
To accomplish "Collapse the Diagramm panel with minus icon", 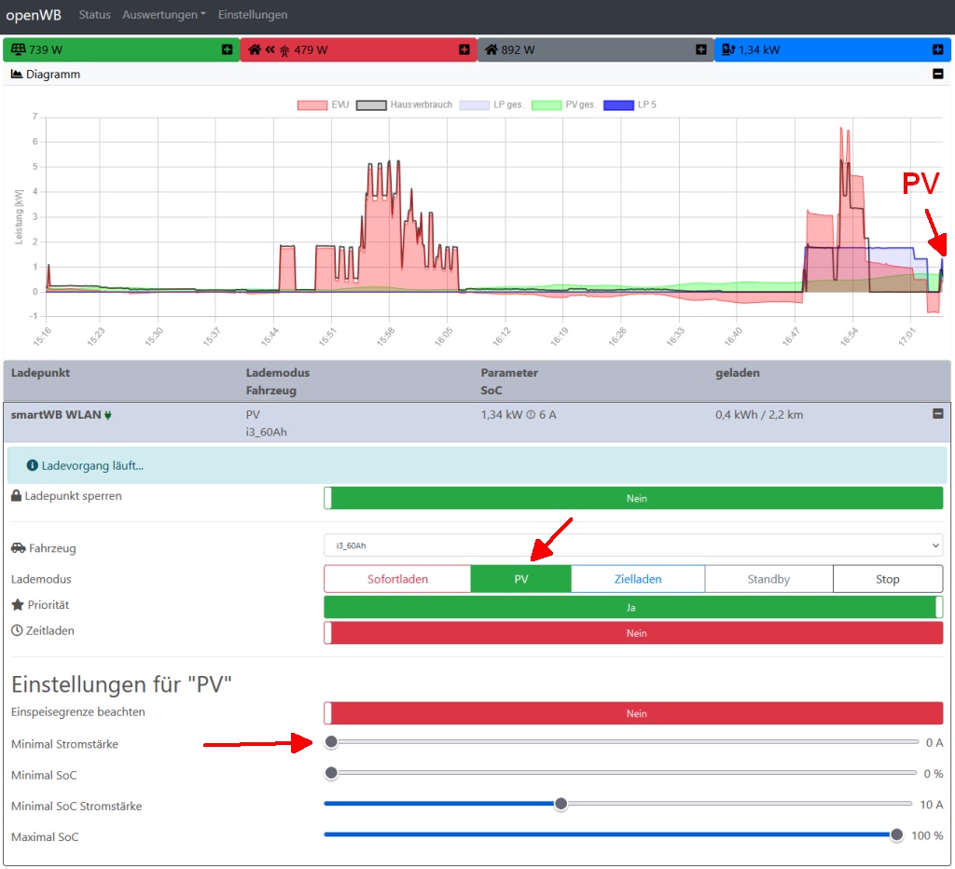I will pyautogui.click(x=938, y=74).
